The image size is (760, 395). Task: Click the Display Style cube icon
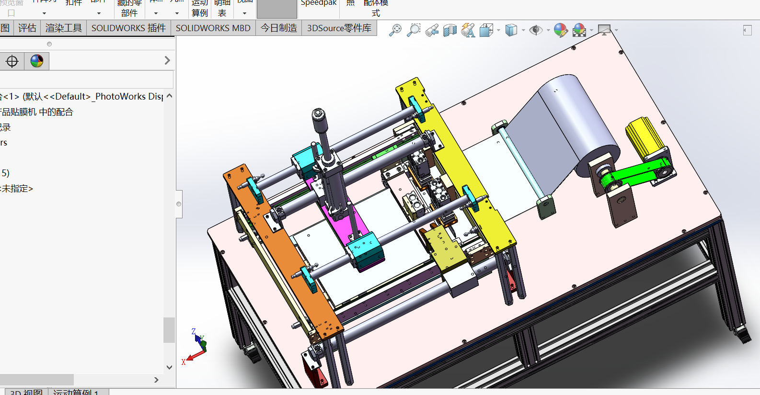[511, 30]
